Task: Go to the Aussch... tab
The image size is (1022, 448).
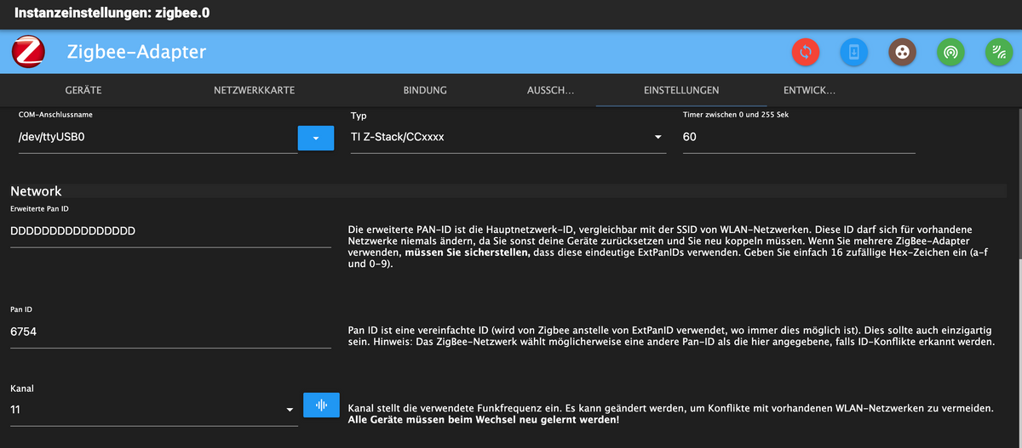Action: (550, 90)
